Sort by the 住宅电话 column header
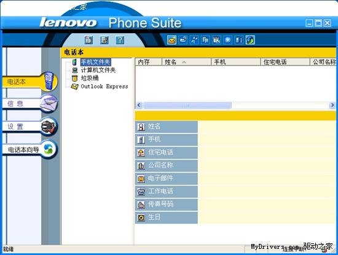Screen dimensions: 338x255 pyautogui.click(x=285, y=62)
